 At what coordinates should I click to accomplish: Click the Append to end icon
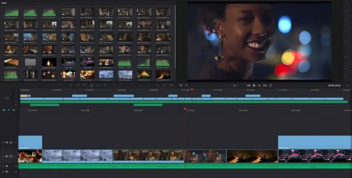pos(78,85)
